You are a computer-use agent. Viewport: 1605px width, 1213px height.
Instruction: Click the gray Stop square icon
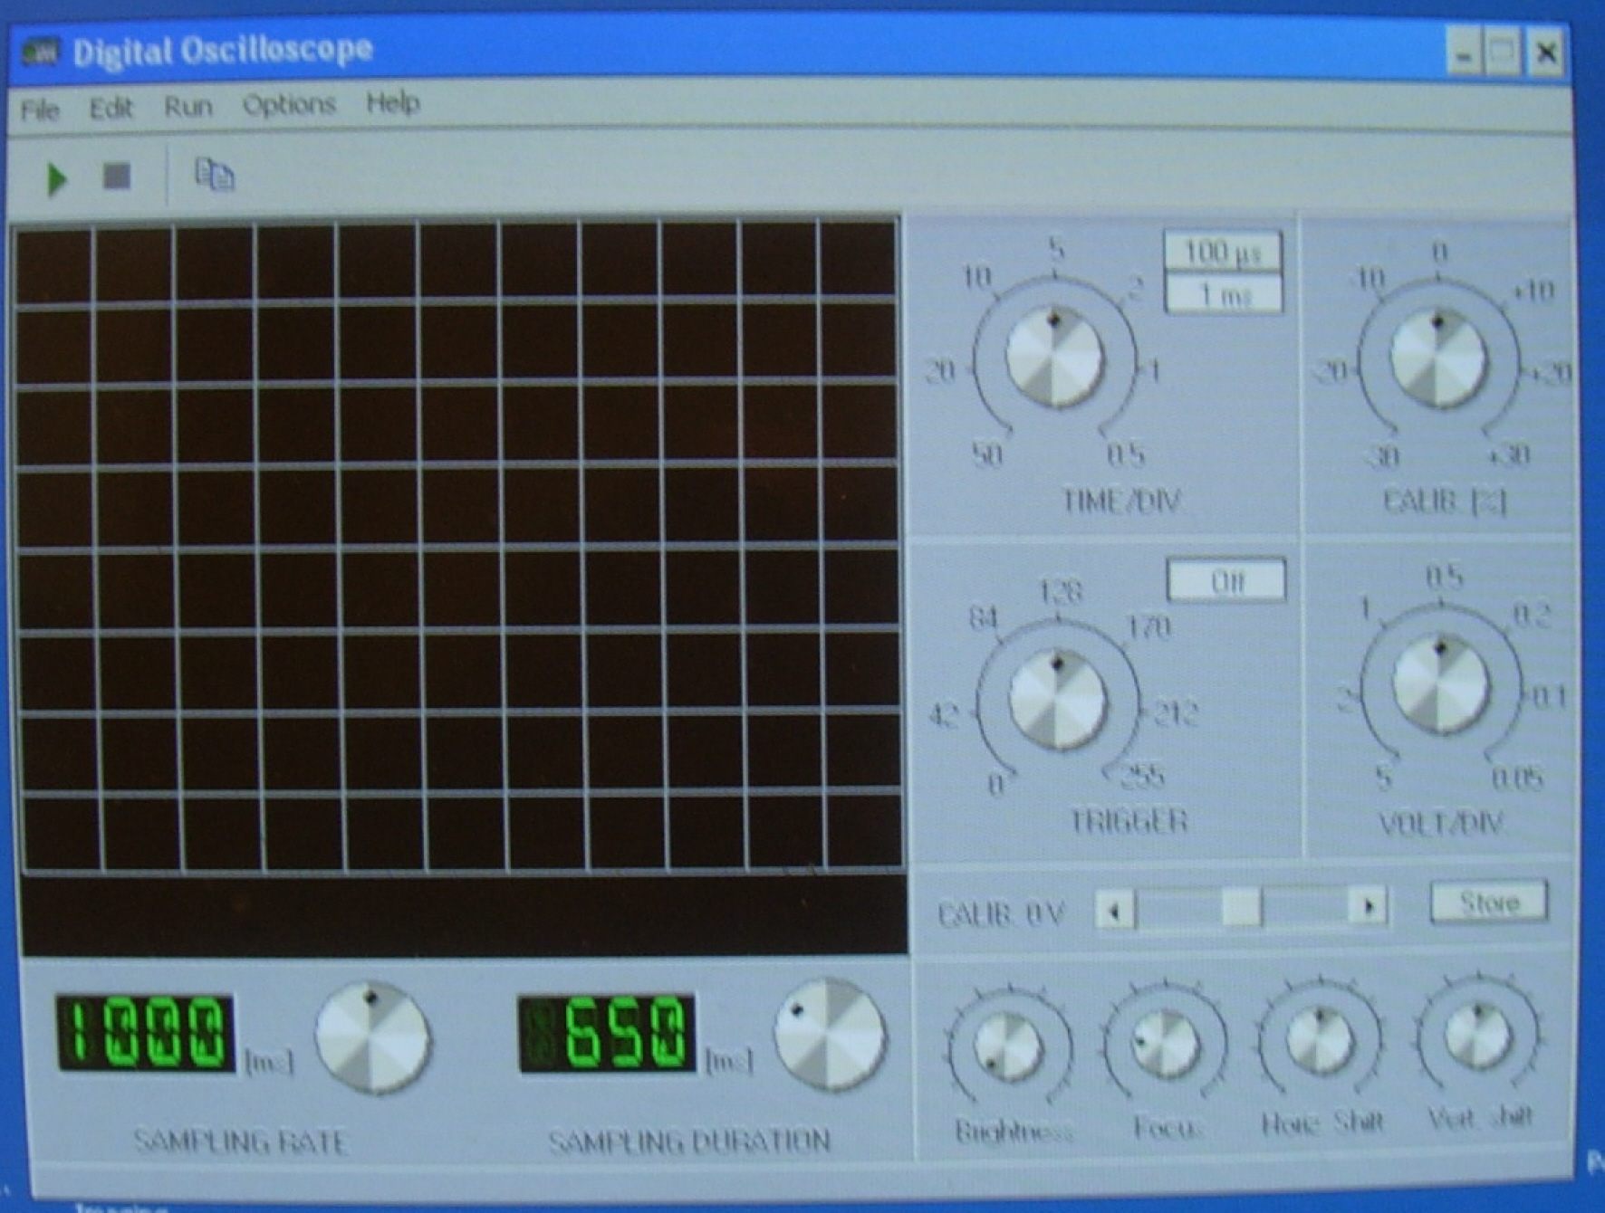click(117, 176)
